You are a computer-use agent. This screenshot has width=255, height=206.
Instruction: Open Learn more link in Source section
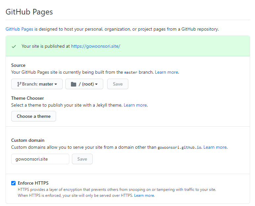(167, 72)
